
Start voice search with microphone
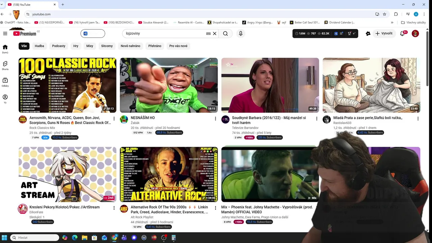click(241, 33)
